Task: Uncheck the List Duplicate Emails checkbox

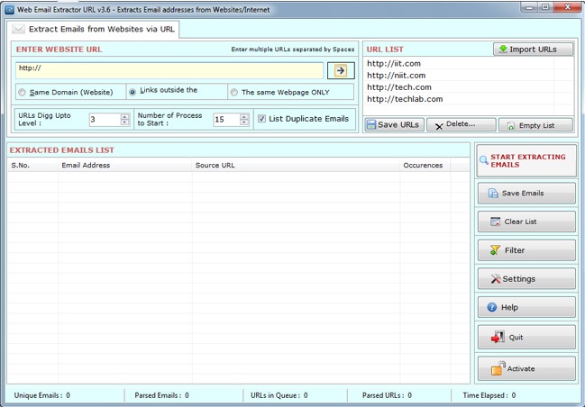Action: (x=262, y=119)
